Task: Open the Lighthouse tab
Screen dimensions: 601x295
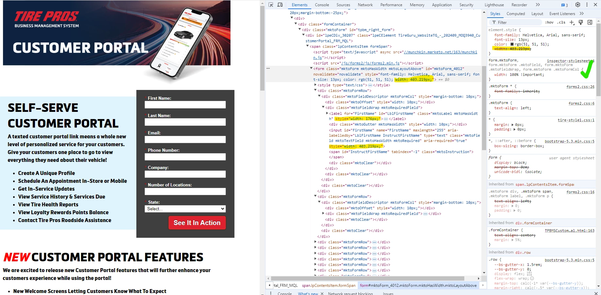Action: pyautogui.click(x=494, y=5)
